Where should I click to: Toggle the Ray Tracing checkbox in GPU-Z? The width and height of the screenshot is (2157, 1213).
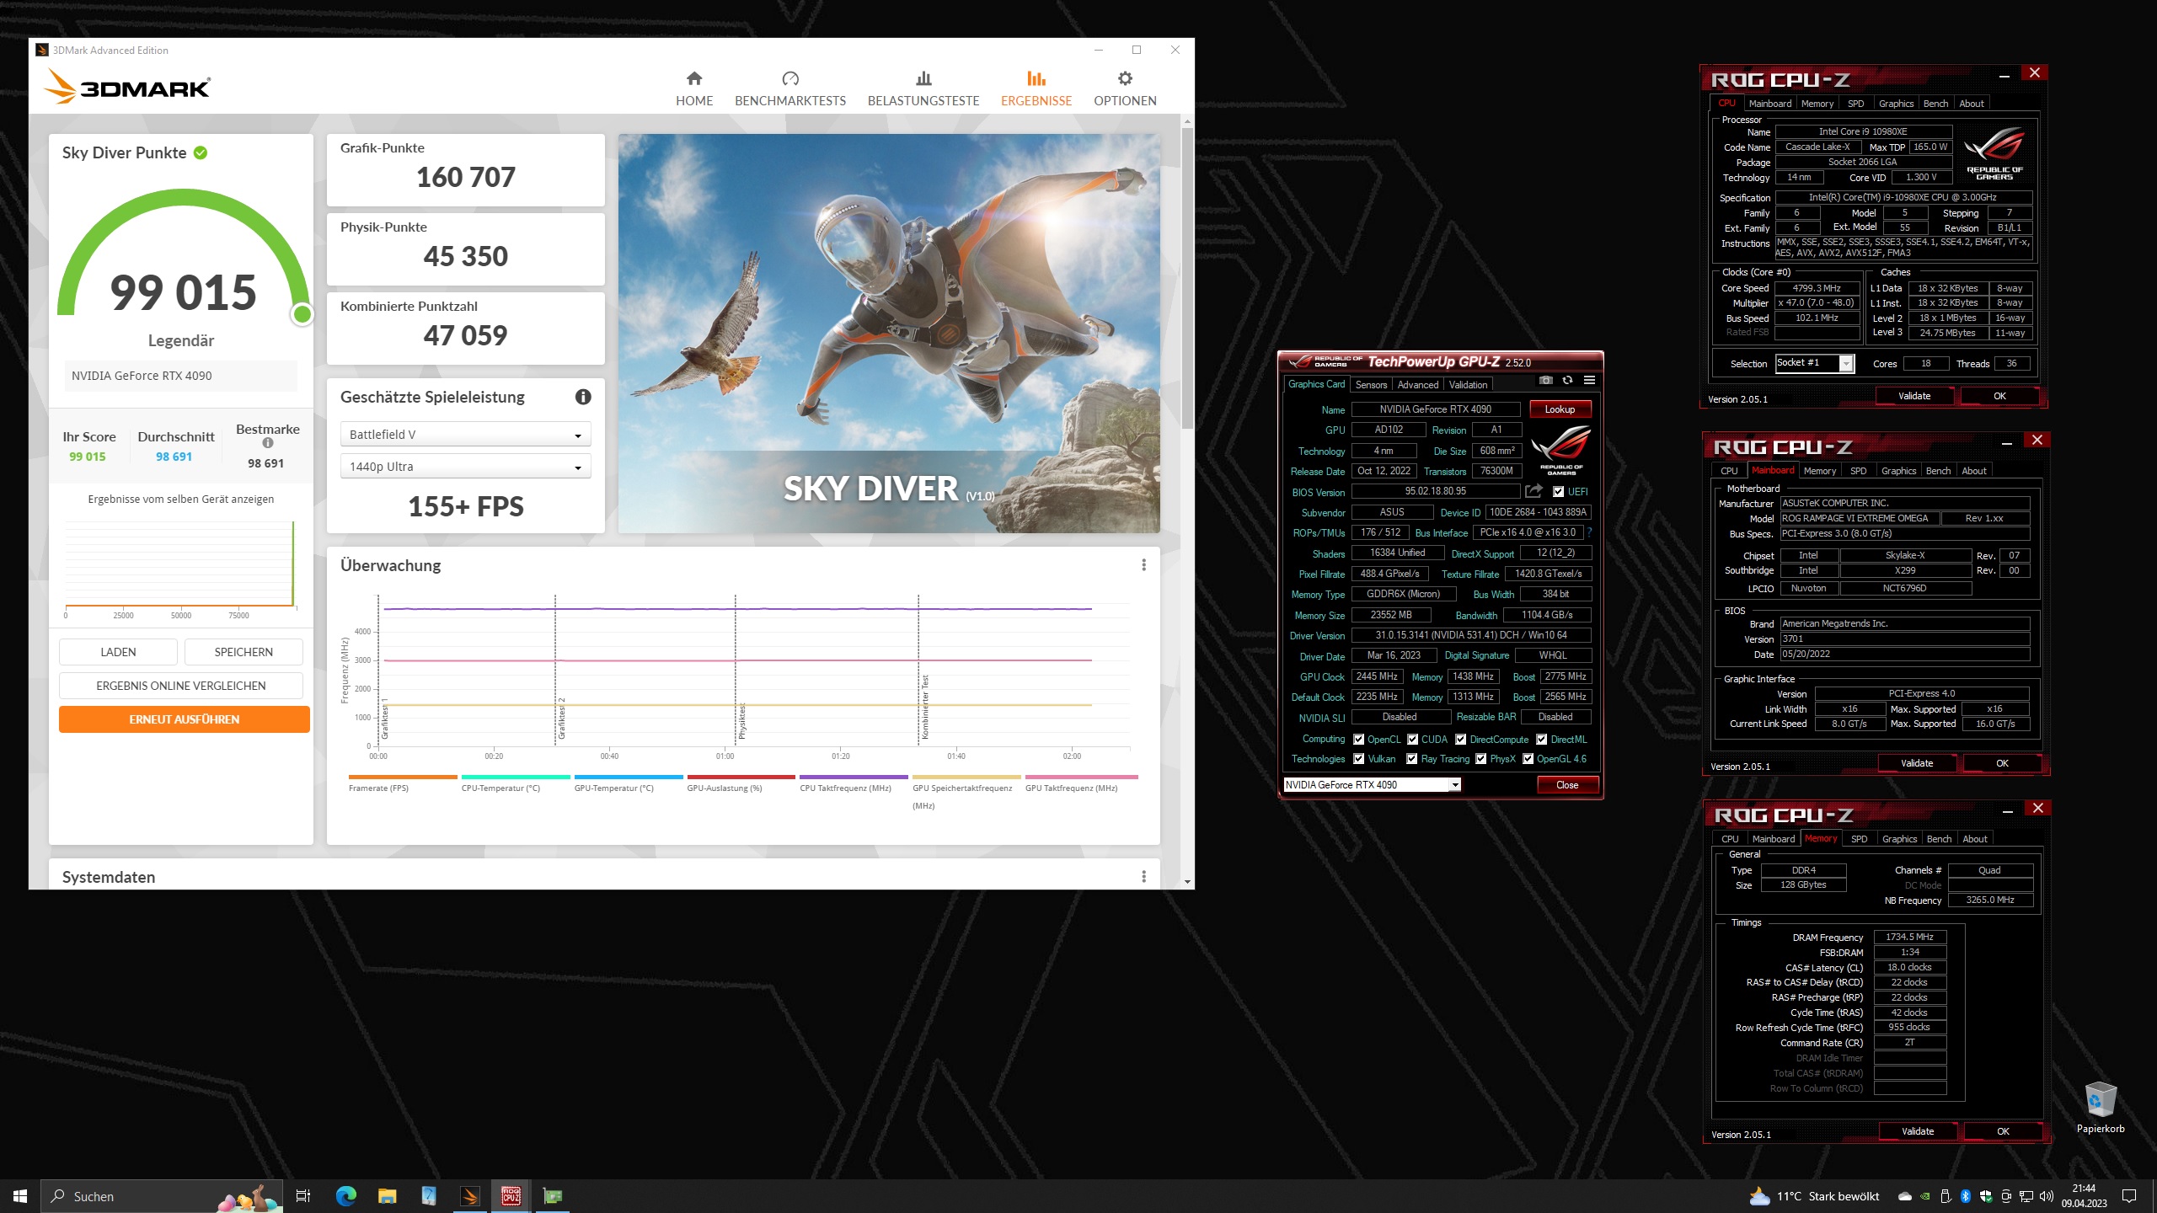click(x=1412, y=759)
